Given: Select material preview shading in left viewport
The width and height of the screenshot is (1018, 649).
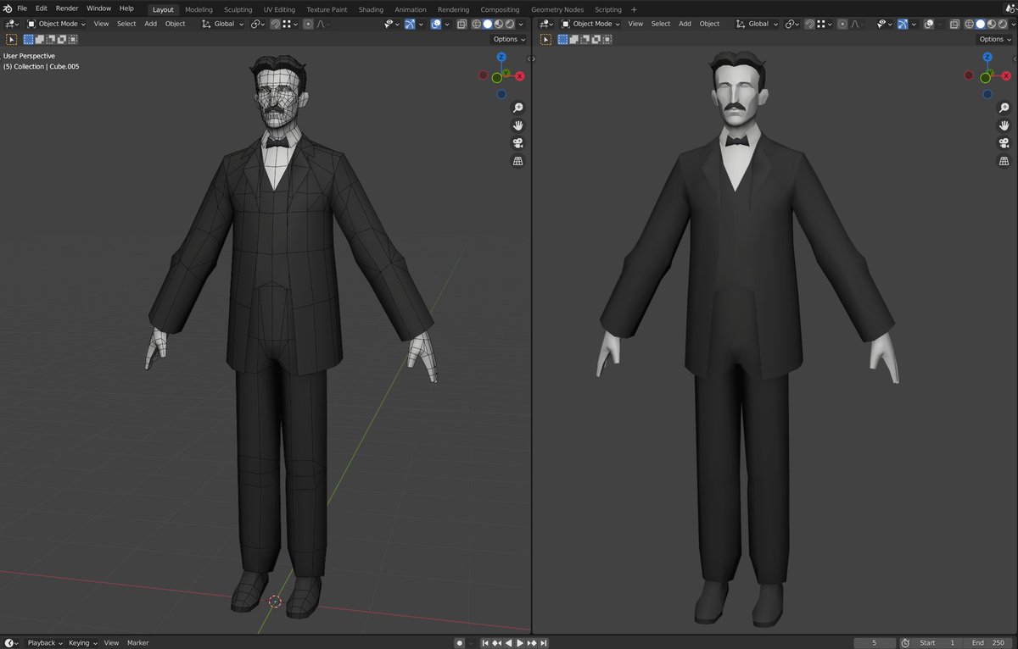Looking at the screenshot, I should click(499, 24).
